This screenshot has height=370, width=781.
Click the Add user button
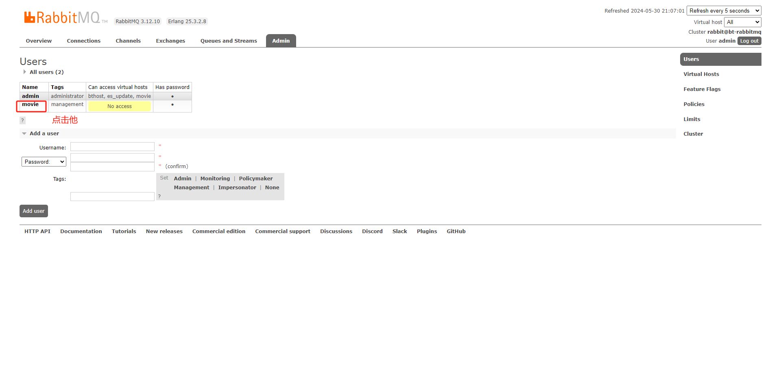click(33, 211)
